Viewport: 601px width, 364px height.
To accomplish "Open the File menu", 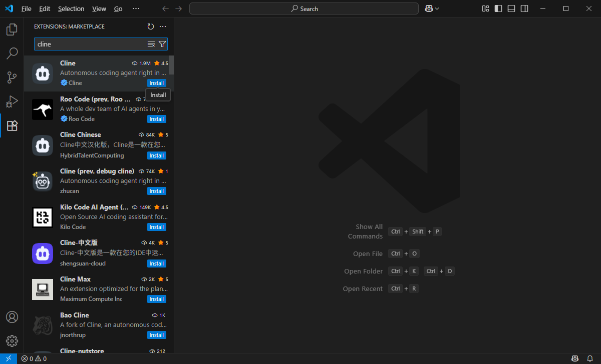I will [27, 8].
